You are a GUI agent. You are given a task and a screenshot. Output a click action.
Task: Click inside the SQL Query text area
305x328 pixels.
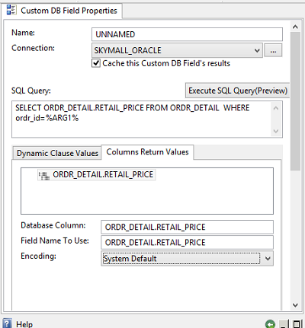click(x=142, y=119)
